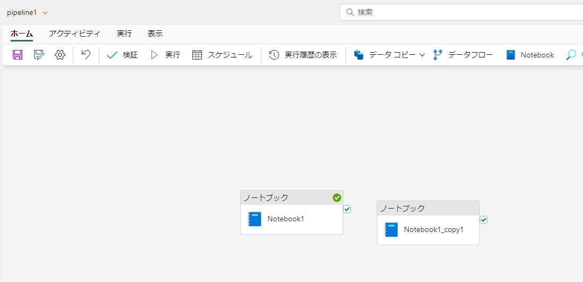This screenshot has height=282, width=583.
Task: Expand the データ コピー dropdown arrow
Action: pyautogui.click(x=422, y=55)
